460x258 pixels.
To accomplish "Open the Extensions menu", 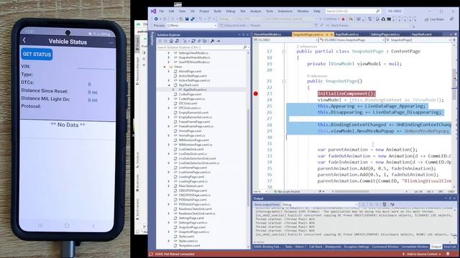I will click(285, 11).
